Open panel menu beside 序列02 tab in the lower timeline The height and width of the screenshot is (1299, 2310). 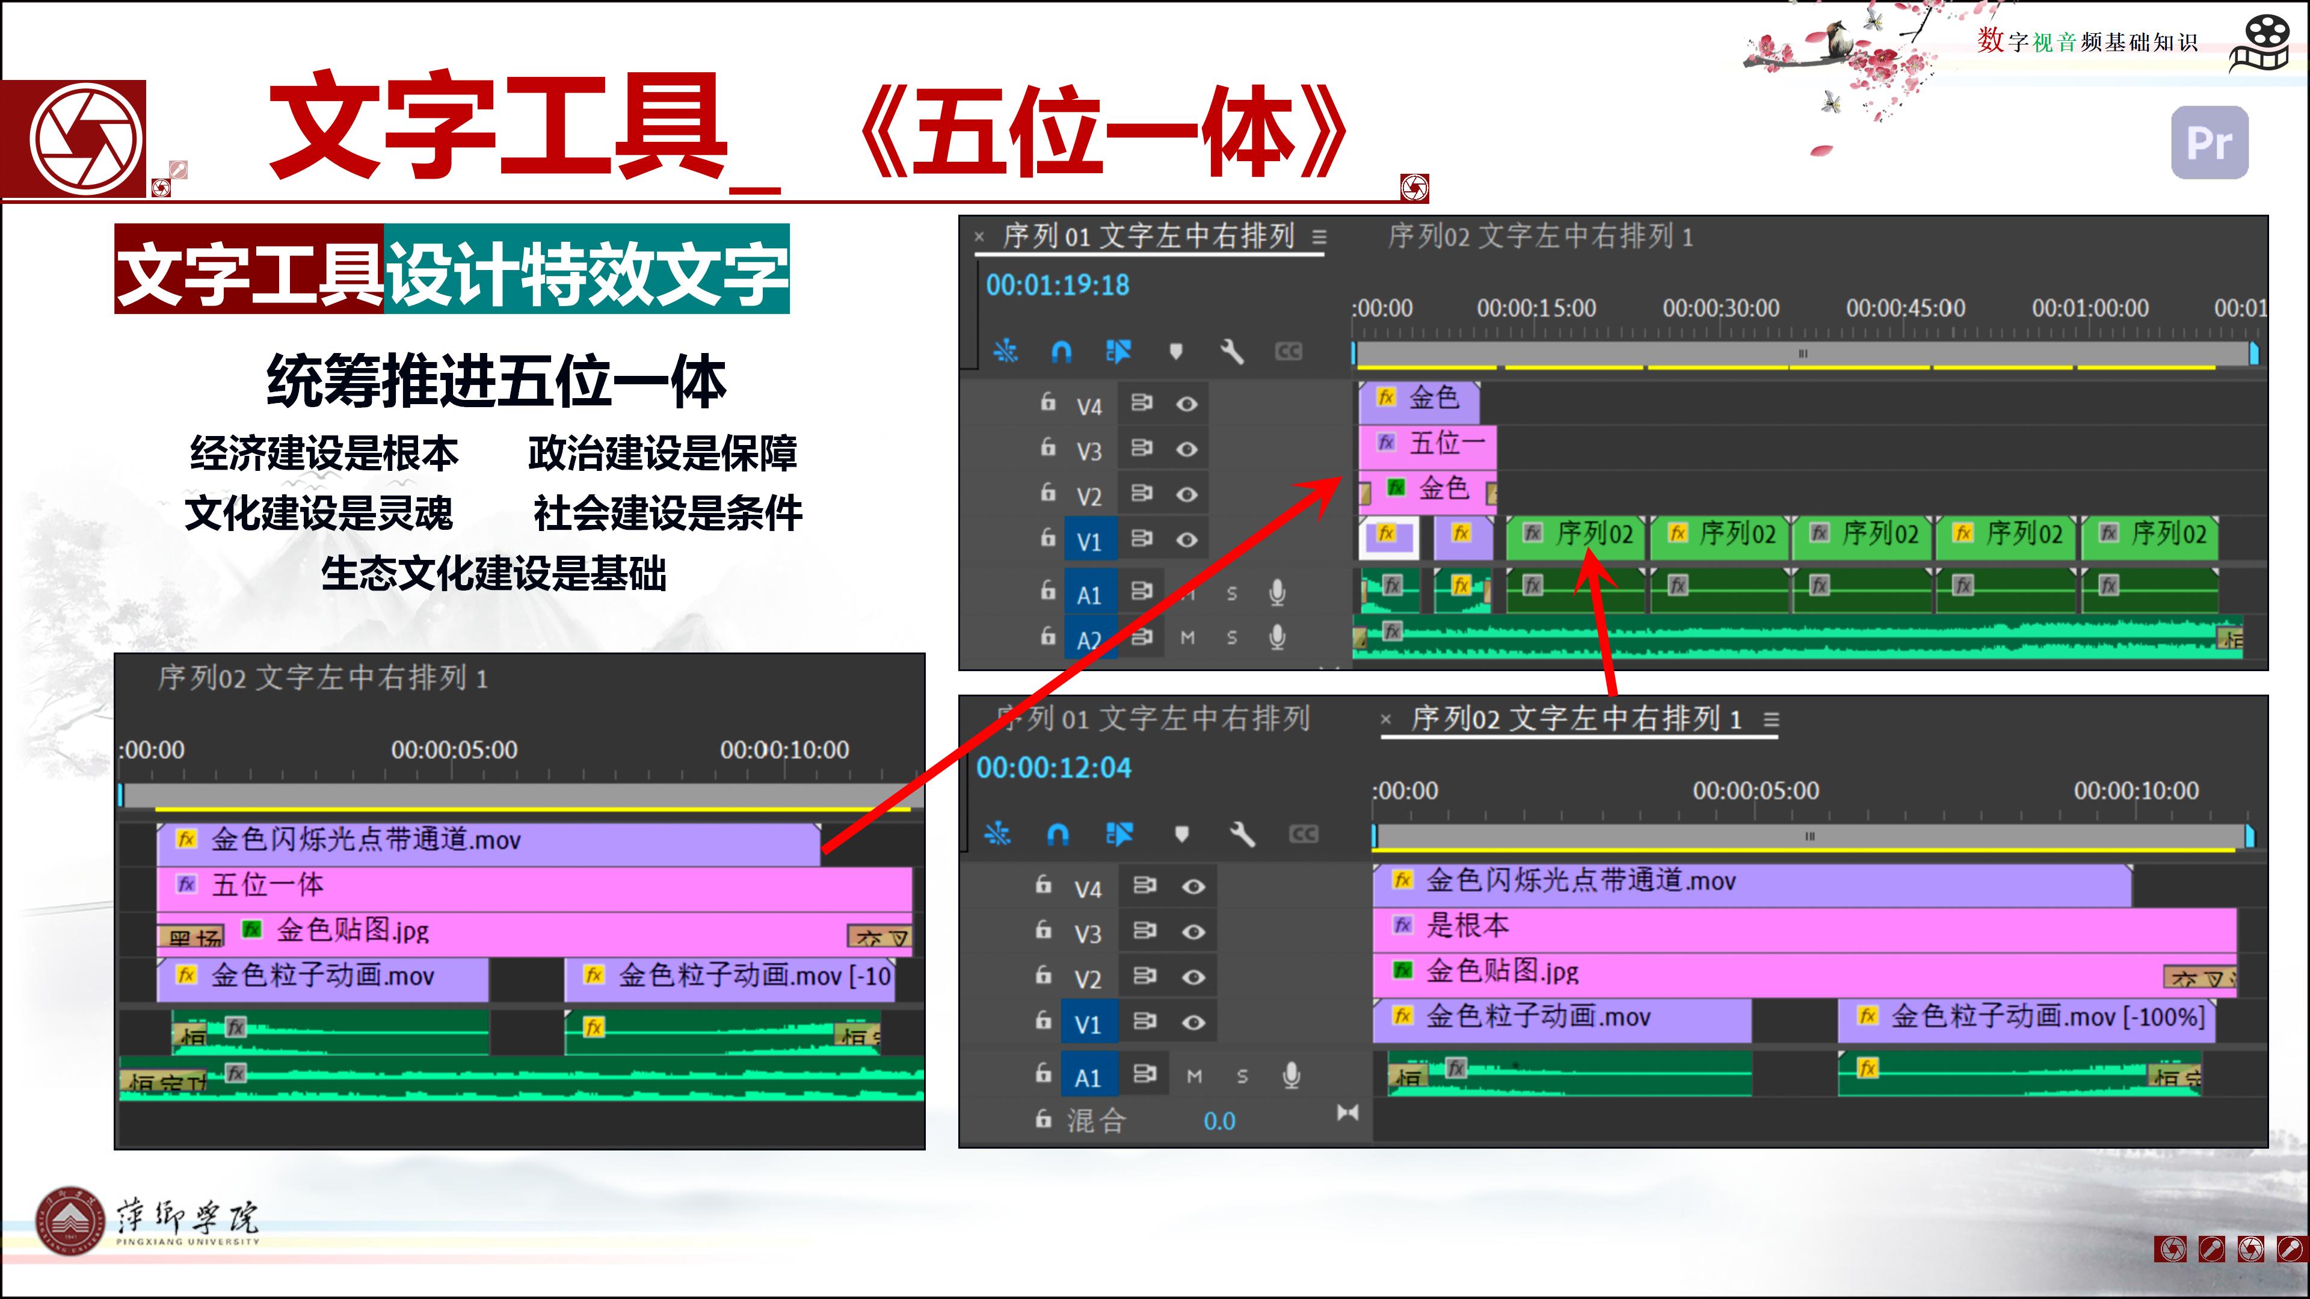coord(1770,720)
